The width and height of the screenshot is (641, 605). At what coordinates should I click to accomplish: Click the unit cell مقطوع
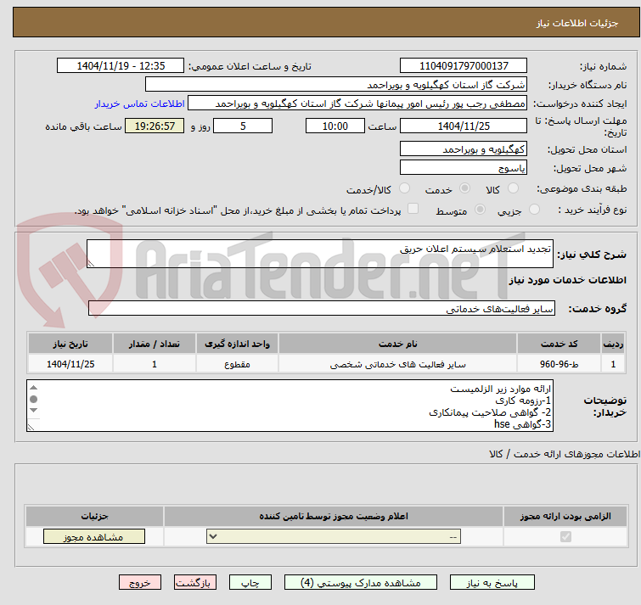(x=237, y=364)
